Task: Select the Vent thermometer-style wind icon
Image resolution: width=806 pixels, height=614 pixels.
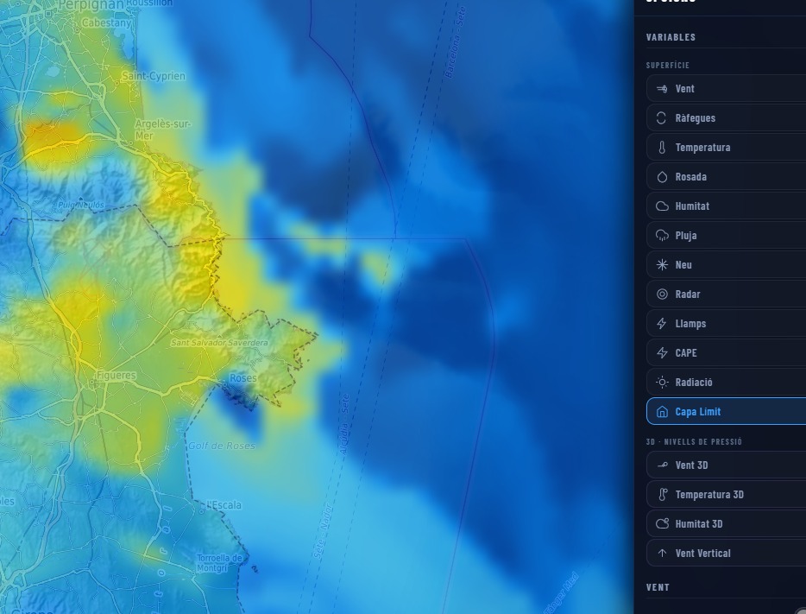Action: coord(662,88)
